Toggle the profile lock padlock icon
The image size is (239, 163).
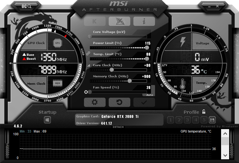click(x=204, y=112)
